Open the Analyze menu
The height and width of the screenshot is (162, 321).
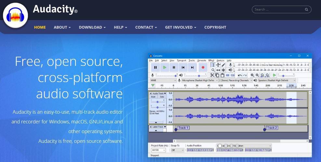(221, 60)
